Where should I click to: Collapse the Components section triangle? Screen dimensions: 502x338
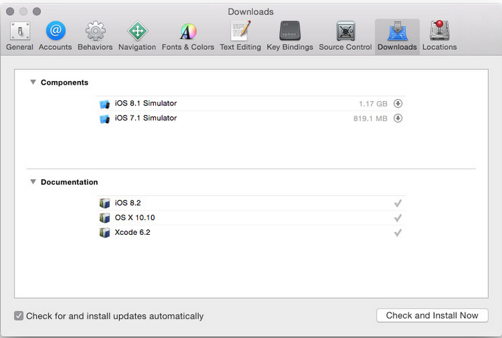(x=33, y=82)
